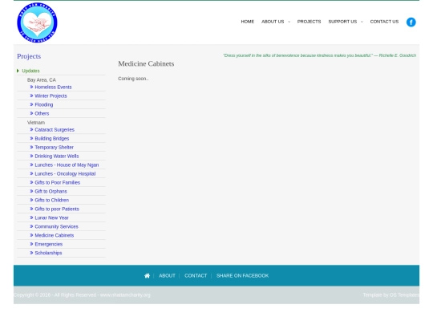Click the Richelle E. Goodrich quote text

[x=319, y=55]
